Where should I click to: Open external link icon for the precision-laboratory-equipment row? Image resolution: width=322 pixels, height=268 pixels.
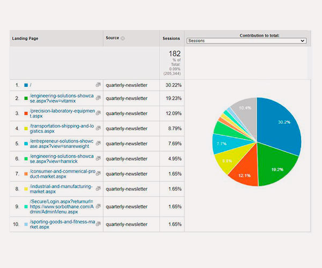tap(98, 113)
